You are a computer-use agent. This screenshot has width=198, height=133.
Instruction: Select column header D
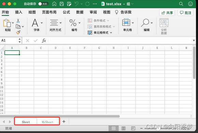click(56, 48)
